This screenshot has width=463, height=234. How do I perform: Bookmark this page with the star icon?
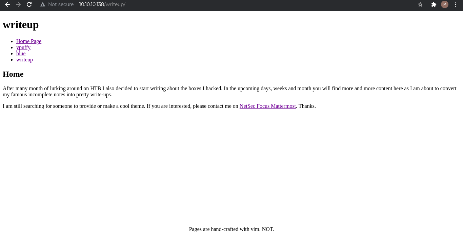tap(420, 4)
